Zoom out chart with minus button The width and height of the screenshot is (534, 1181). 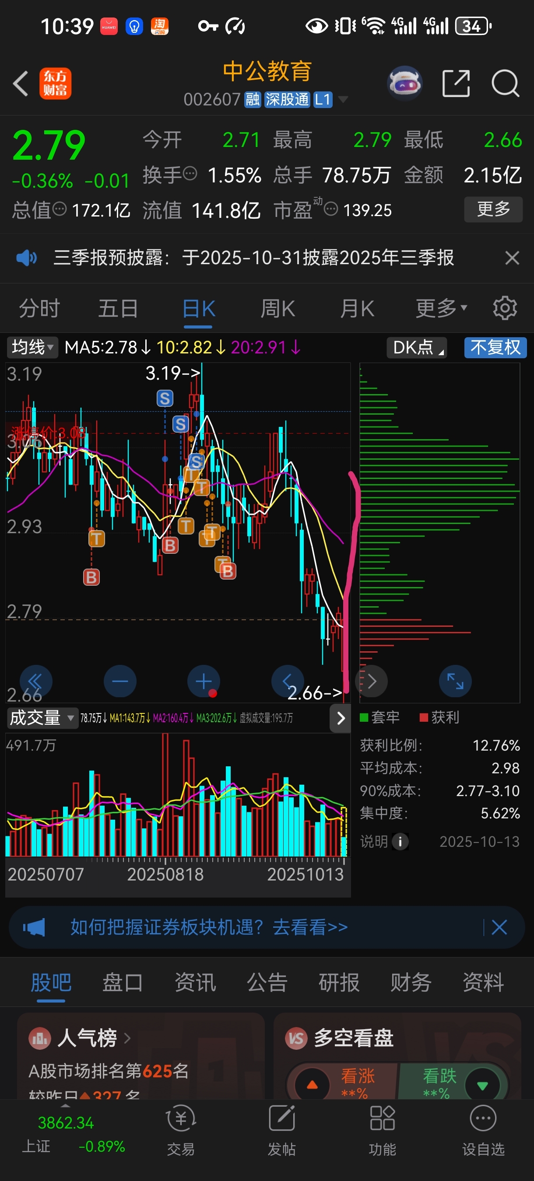click(120, 681)
